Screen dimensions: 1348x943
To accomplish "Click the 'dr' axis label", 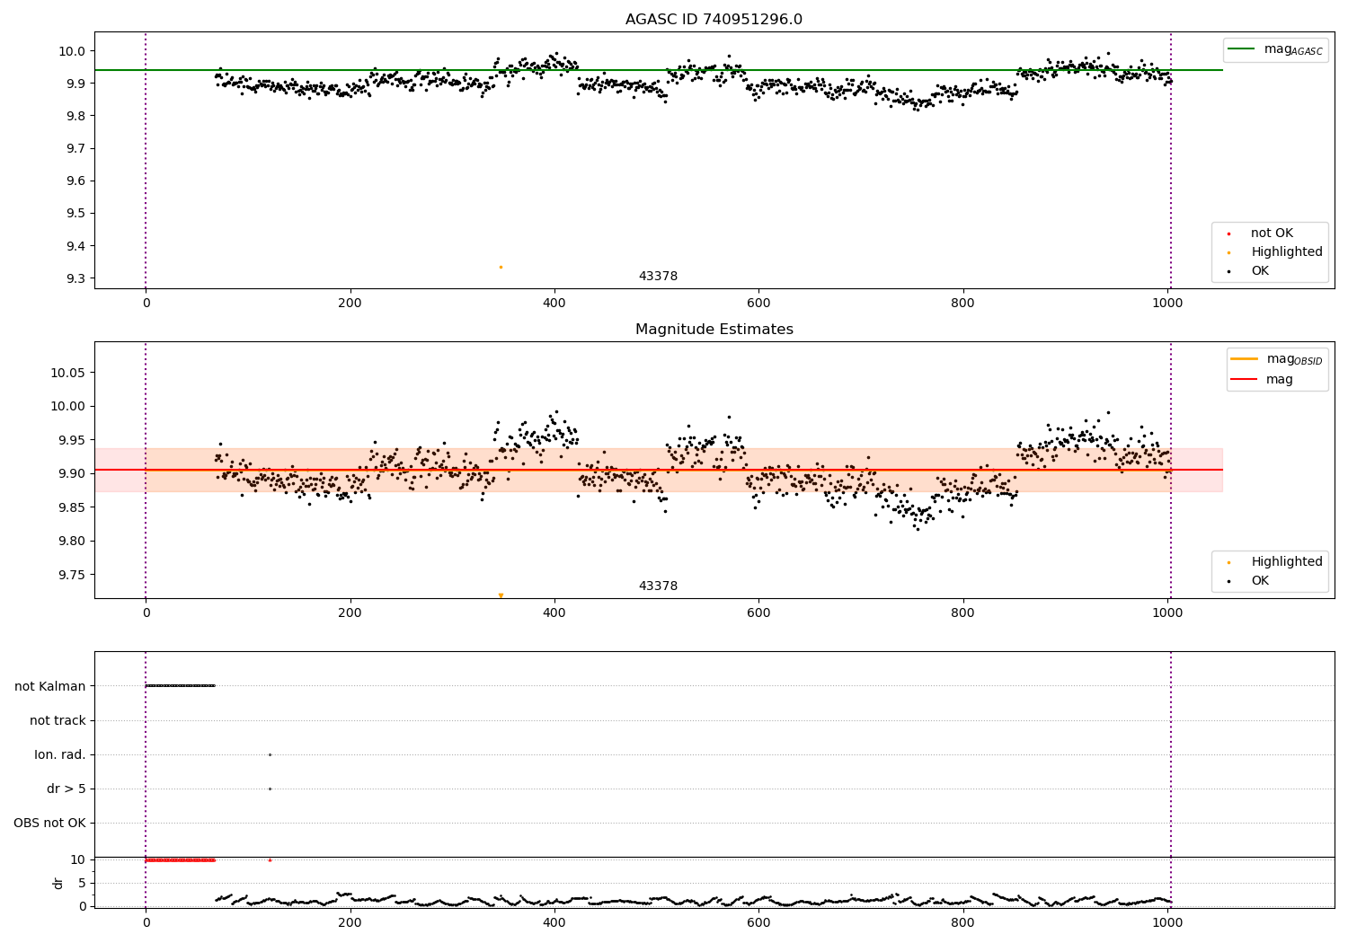I will coord(58,883).
